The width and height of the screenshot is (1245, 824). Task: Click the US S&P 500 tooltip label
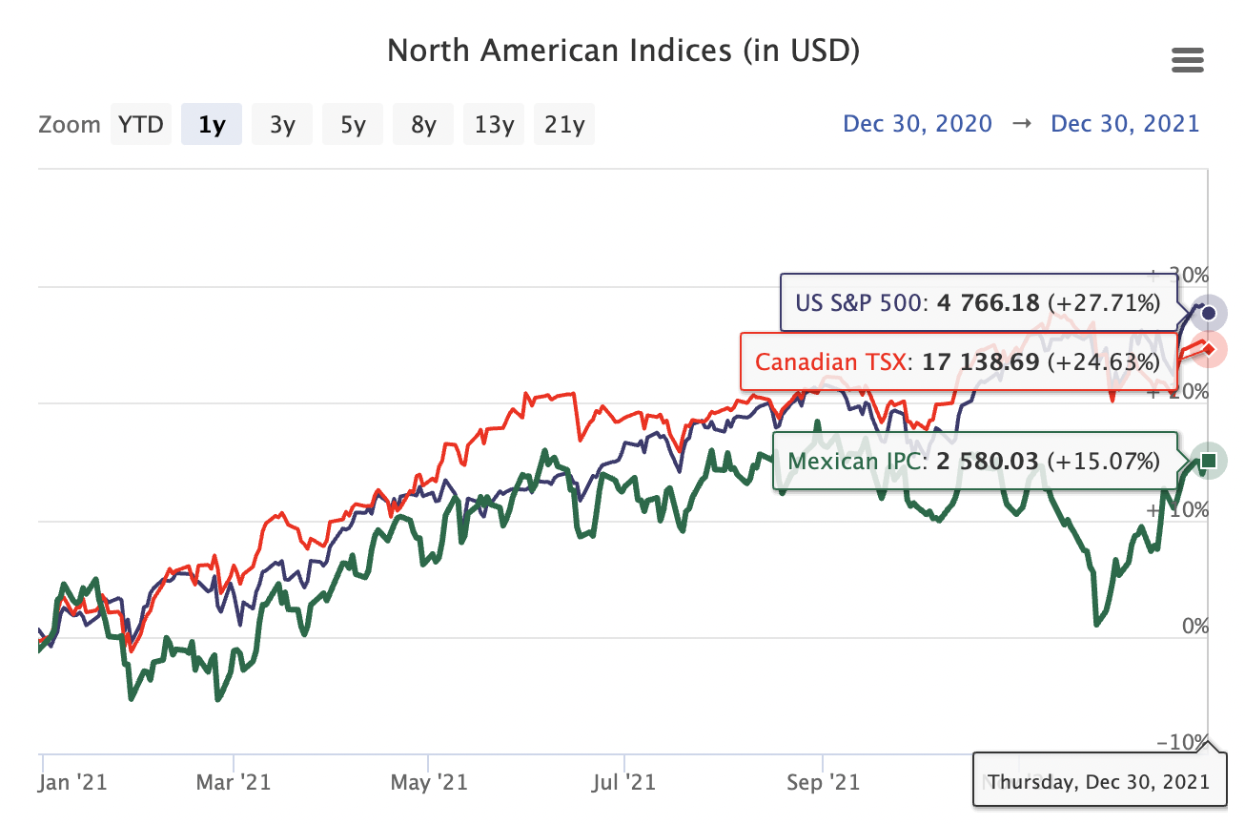pyautogui.click(x=977, y=303)
